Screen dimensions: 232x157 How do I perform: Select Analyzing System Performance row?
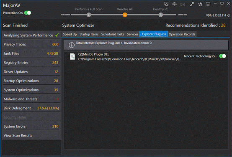point(31,35)
